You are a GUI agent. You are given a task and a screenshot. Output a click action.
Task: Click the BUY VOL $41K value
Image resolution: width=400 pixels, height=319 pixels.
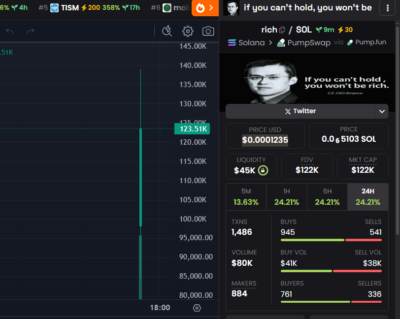point(289,263)
